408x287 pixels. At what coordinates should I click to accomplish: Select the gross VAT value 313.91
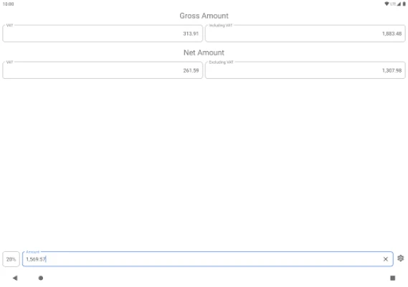(191, 34)
